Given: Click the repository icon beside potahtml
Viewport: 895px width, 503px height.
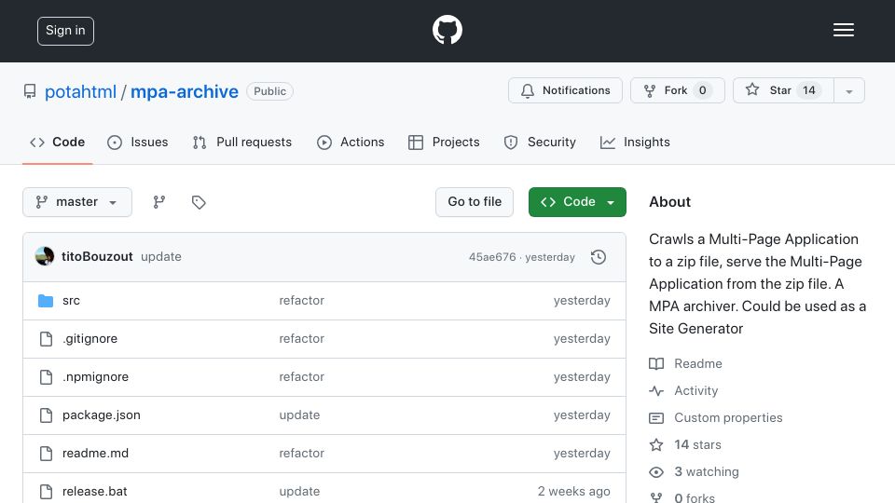Looking at the screenshot, I should (30, 91).
